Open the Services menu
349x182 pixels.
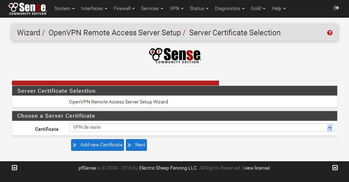[152, 8]
